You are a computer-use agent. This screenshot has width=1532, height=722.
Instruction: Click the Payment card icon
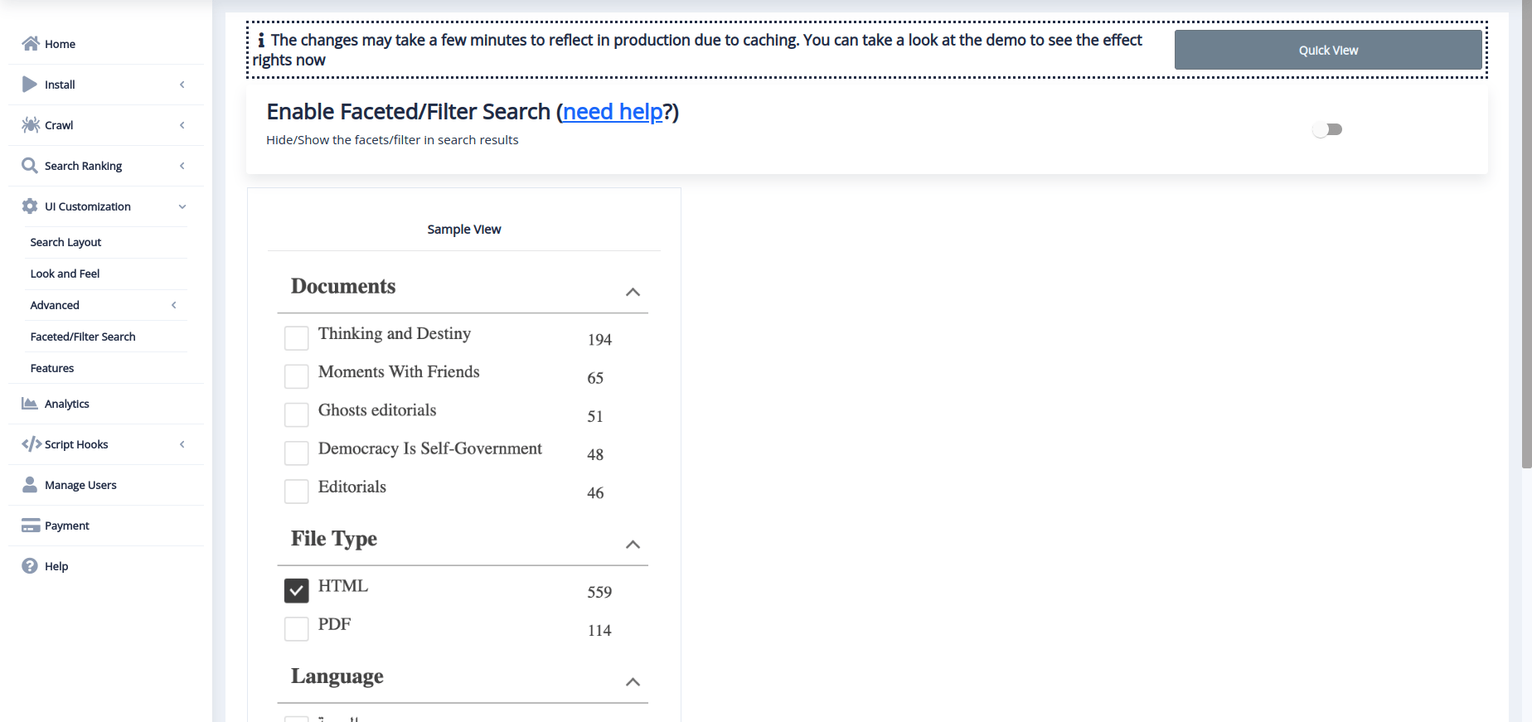coord(31,526)
